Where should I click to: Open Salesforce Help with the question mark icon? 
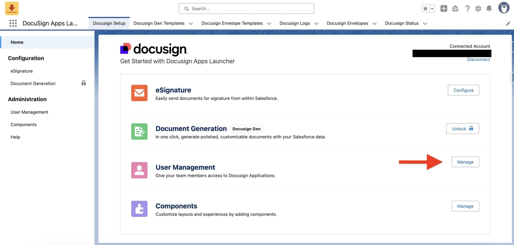tap(467, 8)
